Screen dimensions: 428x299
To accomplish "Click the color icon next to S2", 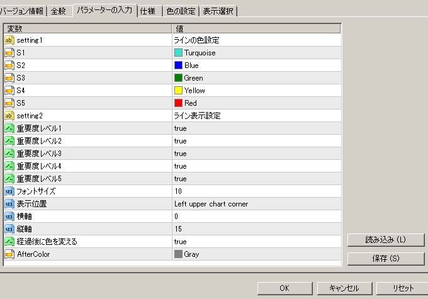I will click(x=9, y=65).
